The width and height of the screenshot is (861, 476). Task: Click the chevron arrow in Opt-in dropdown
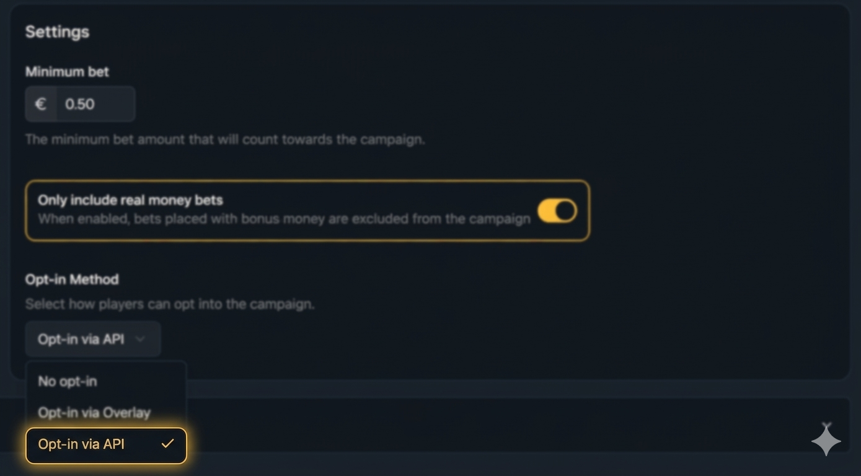tap(140, 339)
